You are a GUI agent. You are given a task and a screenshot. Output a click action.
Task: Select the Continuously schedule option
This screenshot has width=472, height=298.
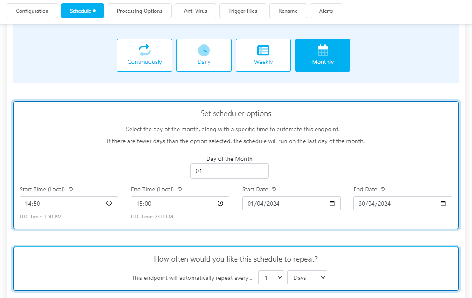145,55
